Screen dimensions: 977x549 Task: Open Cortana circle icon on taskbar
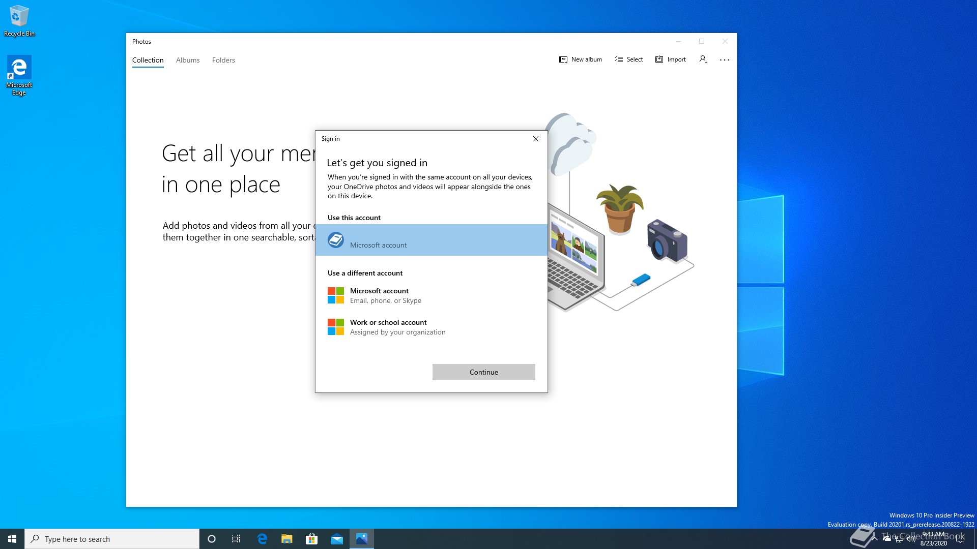pyautogui.click(x=212, y=539)
